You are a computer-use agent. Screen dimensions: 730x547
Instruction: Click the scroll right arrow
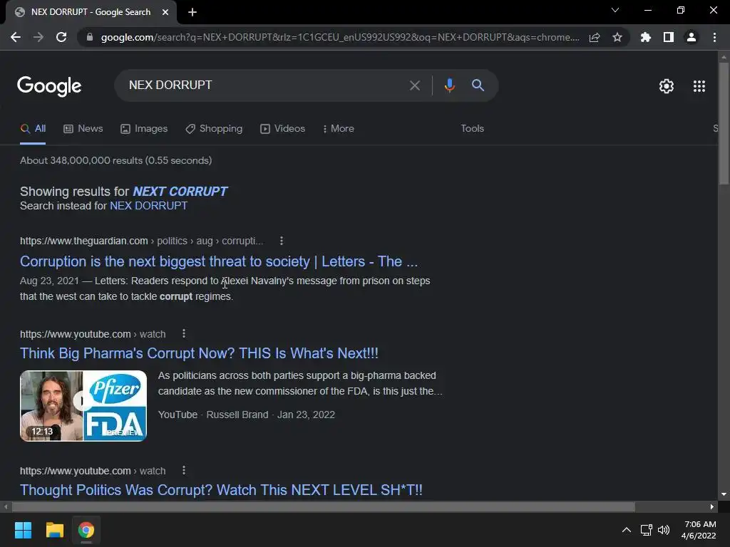click(712, 506)
